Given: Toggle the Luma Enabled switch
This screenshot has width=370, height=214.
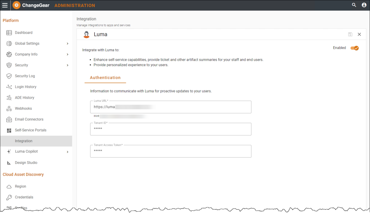Looking at the screenshot, I should point(354,48).
